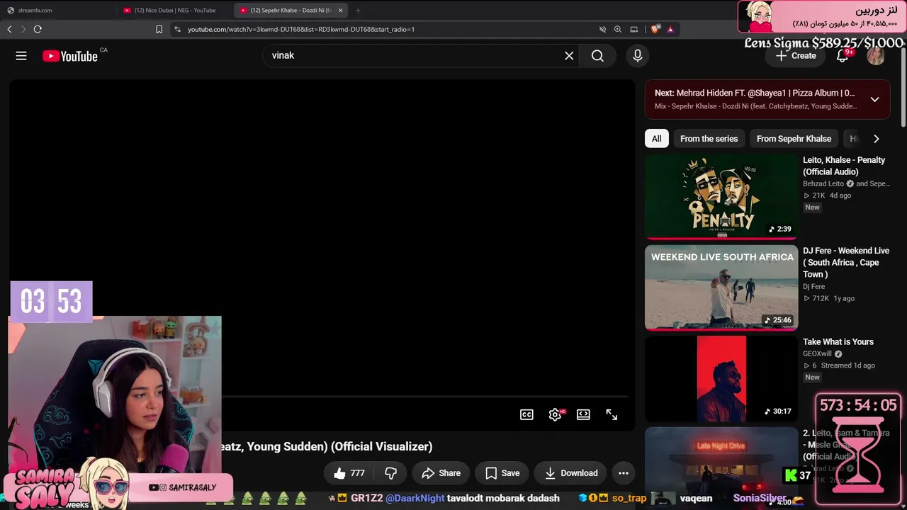Seek on the video progress bar
Image resolution: width=907 pixels, height=510 pixels.
(425, 397)
